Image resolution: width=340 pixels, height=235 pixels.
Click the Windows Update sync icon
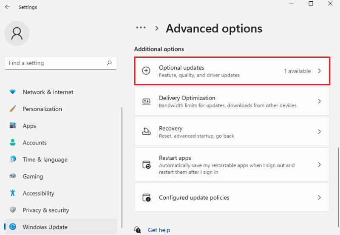[13, 227]
